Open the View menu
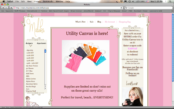This screenshot has height=109, width=174. click(29, 1)
